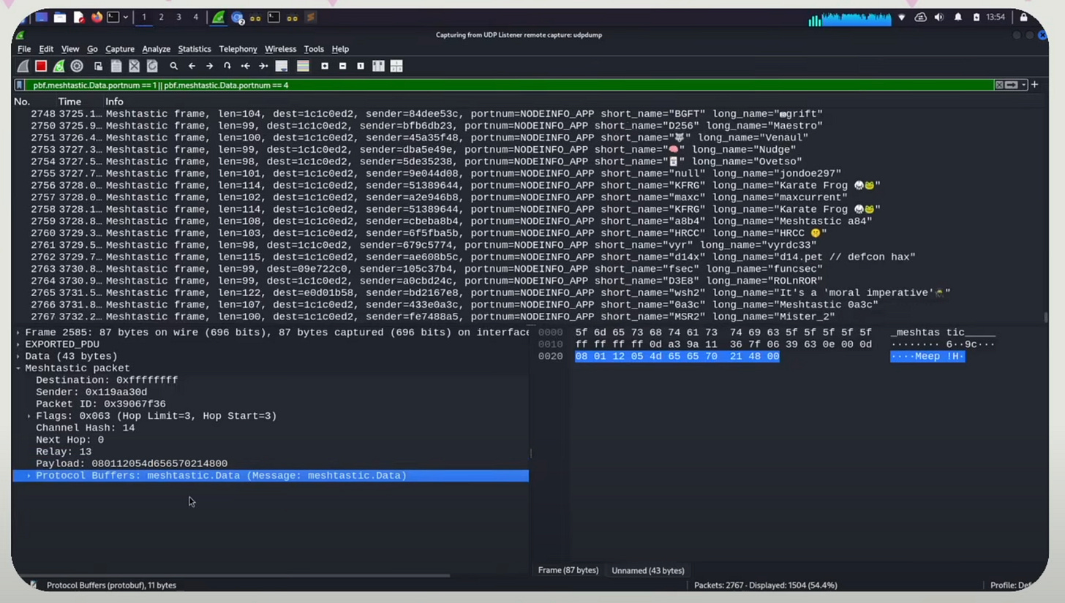The height and width of the screenshot is (603, 1065).
Task: Go back in packet history
Action: 192,67
